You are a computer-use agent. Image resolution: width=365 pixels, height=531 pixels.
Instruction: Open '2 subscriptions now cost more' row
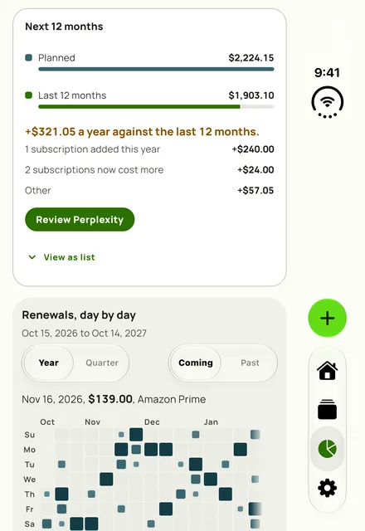(x=149, y=169)
